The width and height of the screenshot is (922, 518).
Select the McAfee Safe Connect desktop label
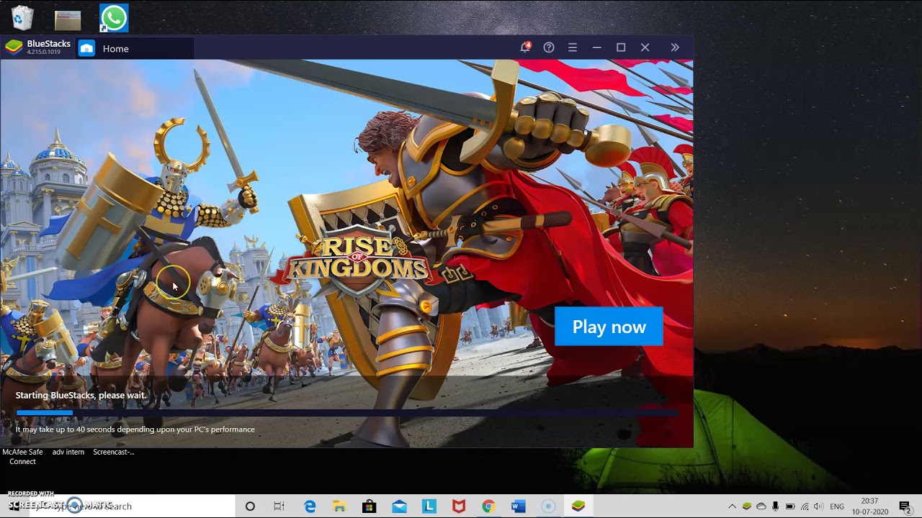[22, 457]
